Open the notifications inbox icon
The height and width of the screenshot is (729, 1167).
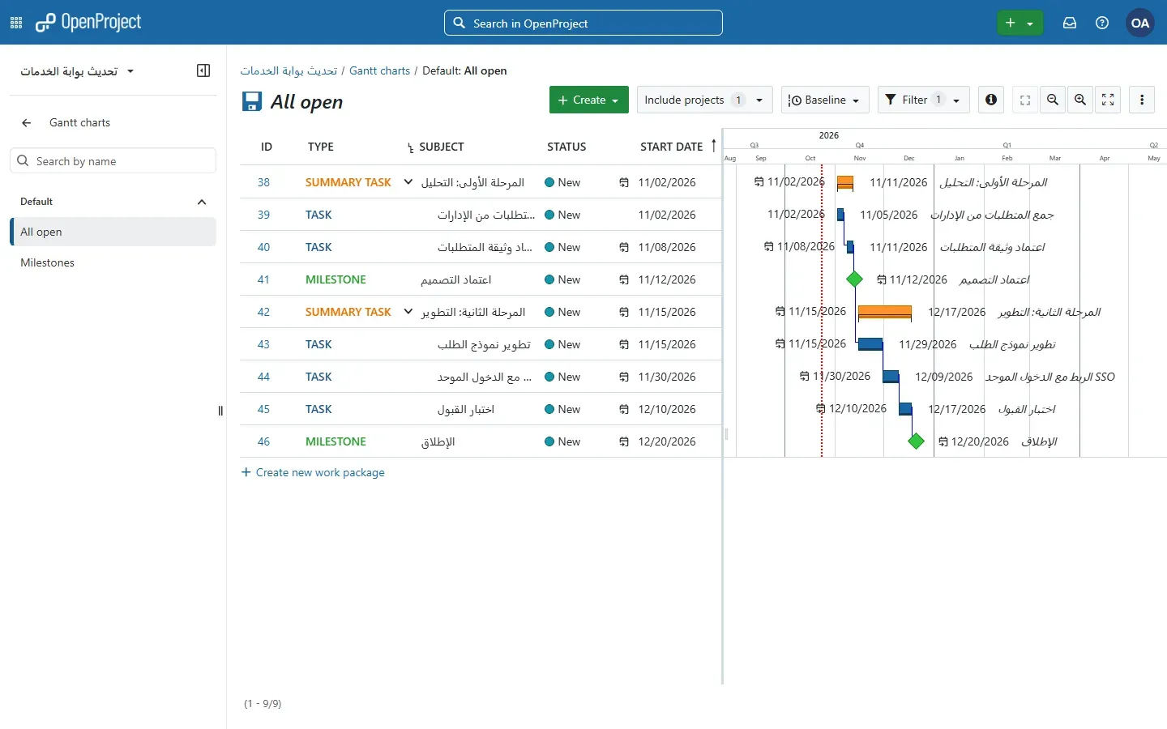point(1070,23)
